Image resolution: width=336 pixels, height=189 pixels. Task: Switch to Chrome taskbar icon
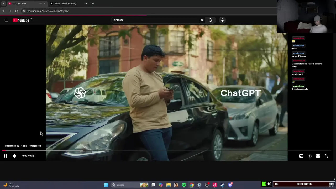pos(192,185)
